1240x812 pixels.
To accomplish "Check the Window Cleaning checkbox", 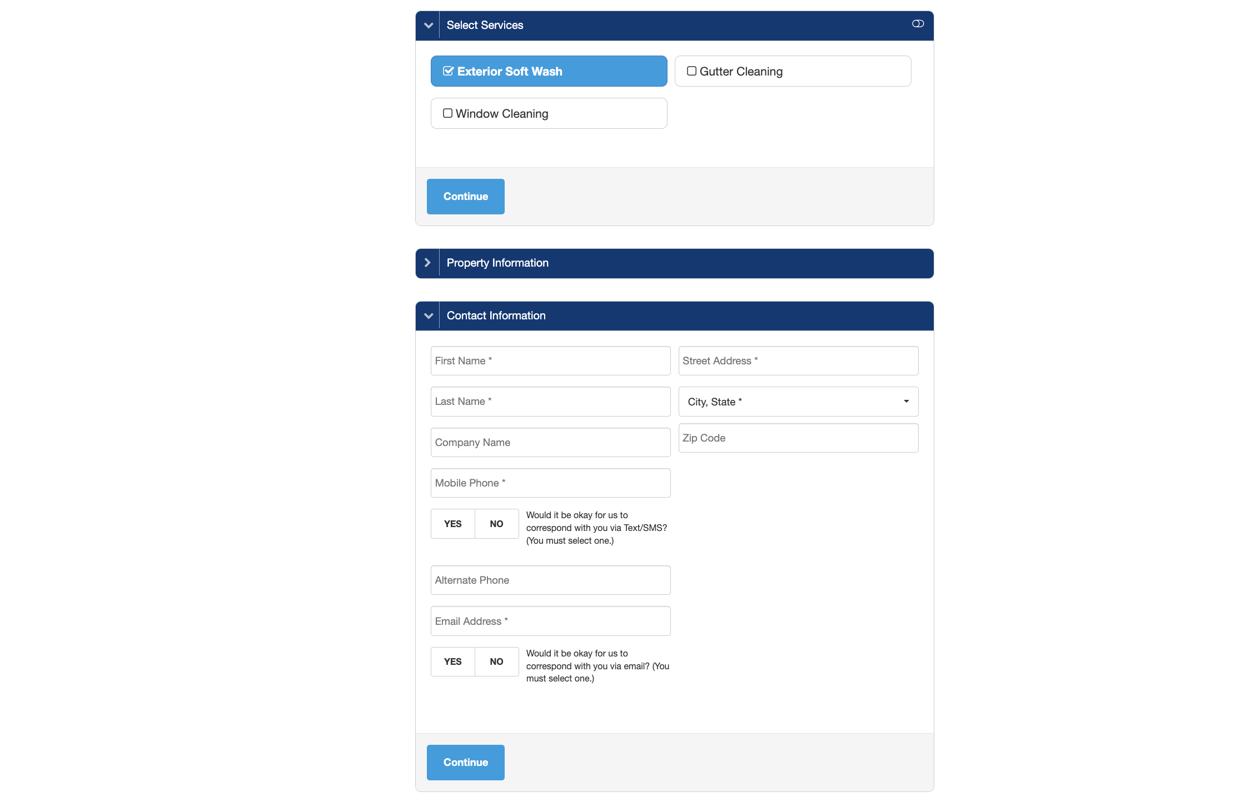I will [447, 113].
